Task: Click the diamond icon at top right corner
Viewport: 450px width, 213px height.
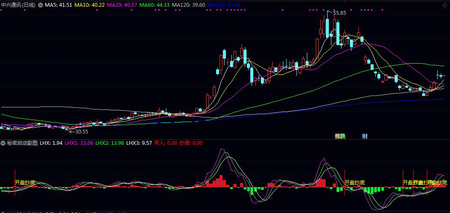Action: tap(444, 5)
